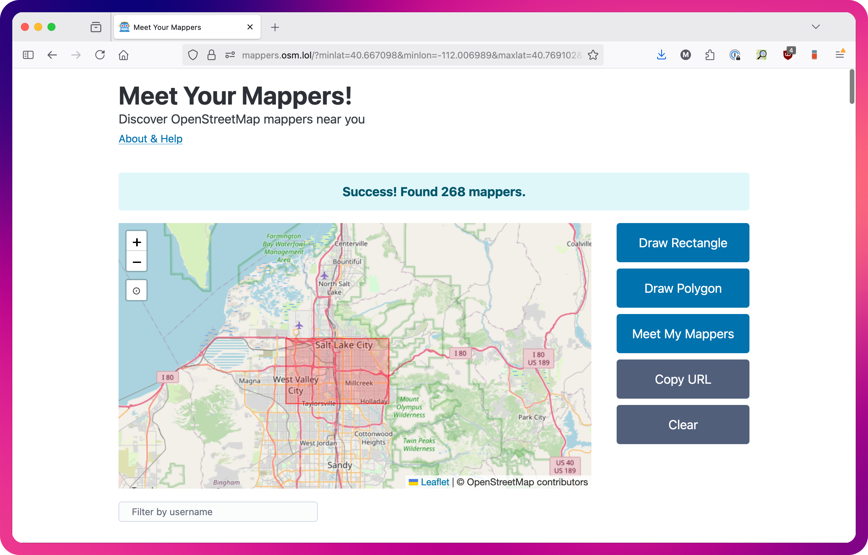Toggle the Firefox sidebar panel

coord(28,55)
